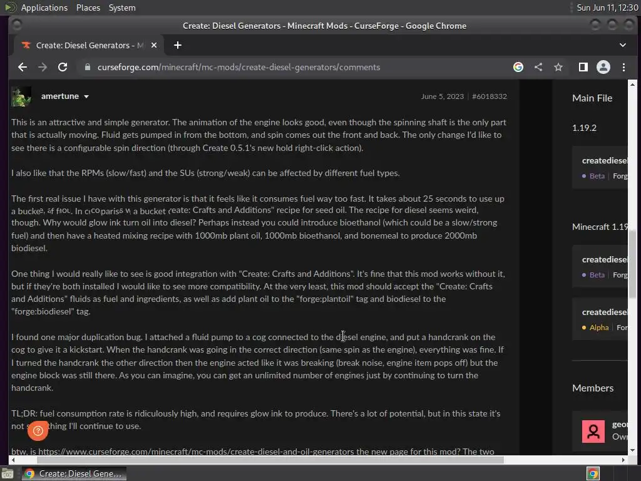Screen dimensions: 641x481
Task: Click the scroll-up arrow of the page
Action: [632, 85]
